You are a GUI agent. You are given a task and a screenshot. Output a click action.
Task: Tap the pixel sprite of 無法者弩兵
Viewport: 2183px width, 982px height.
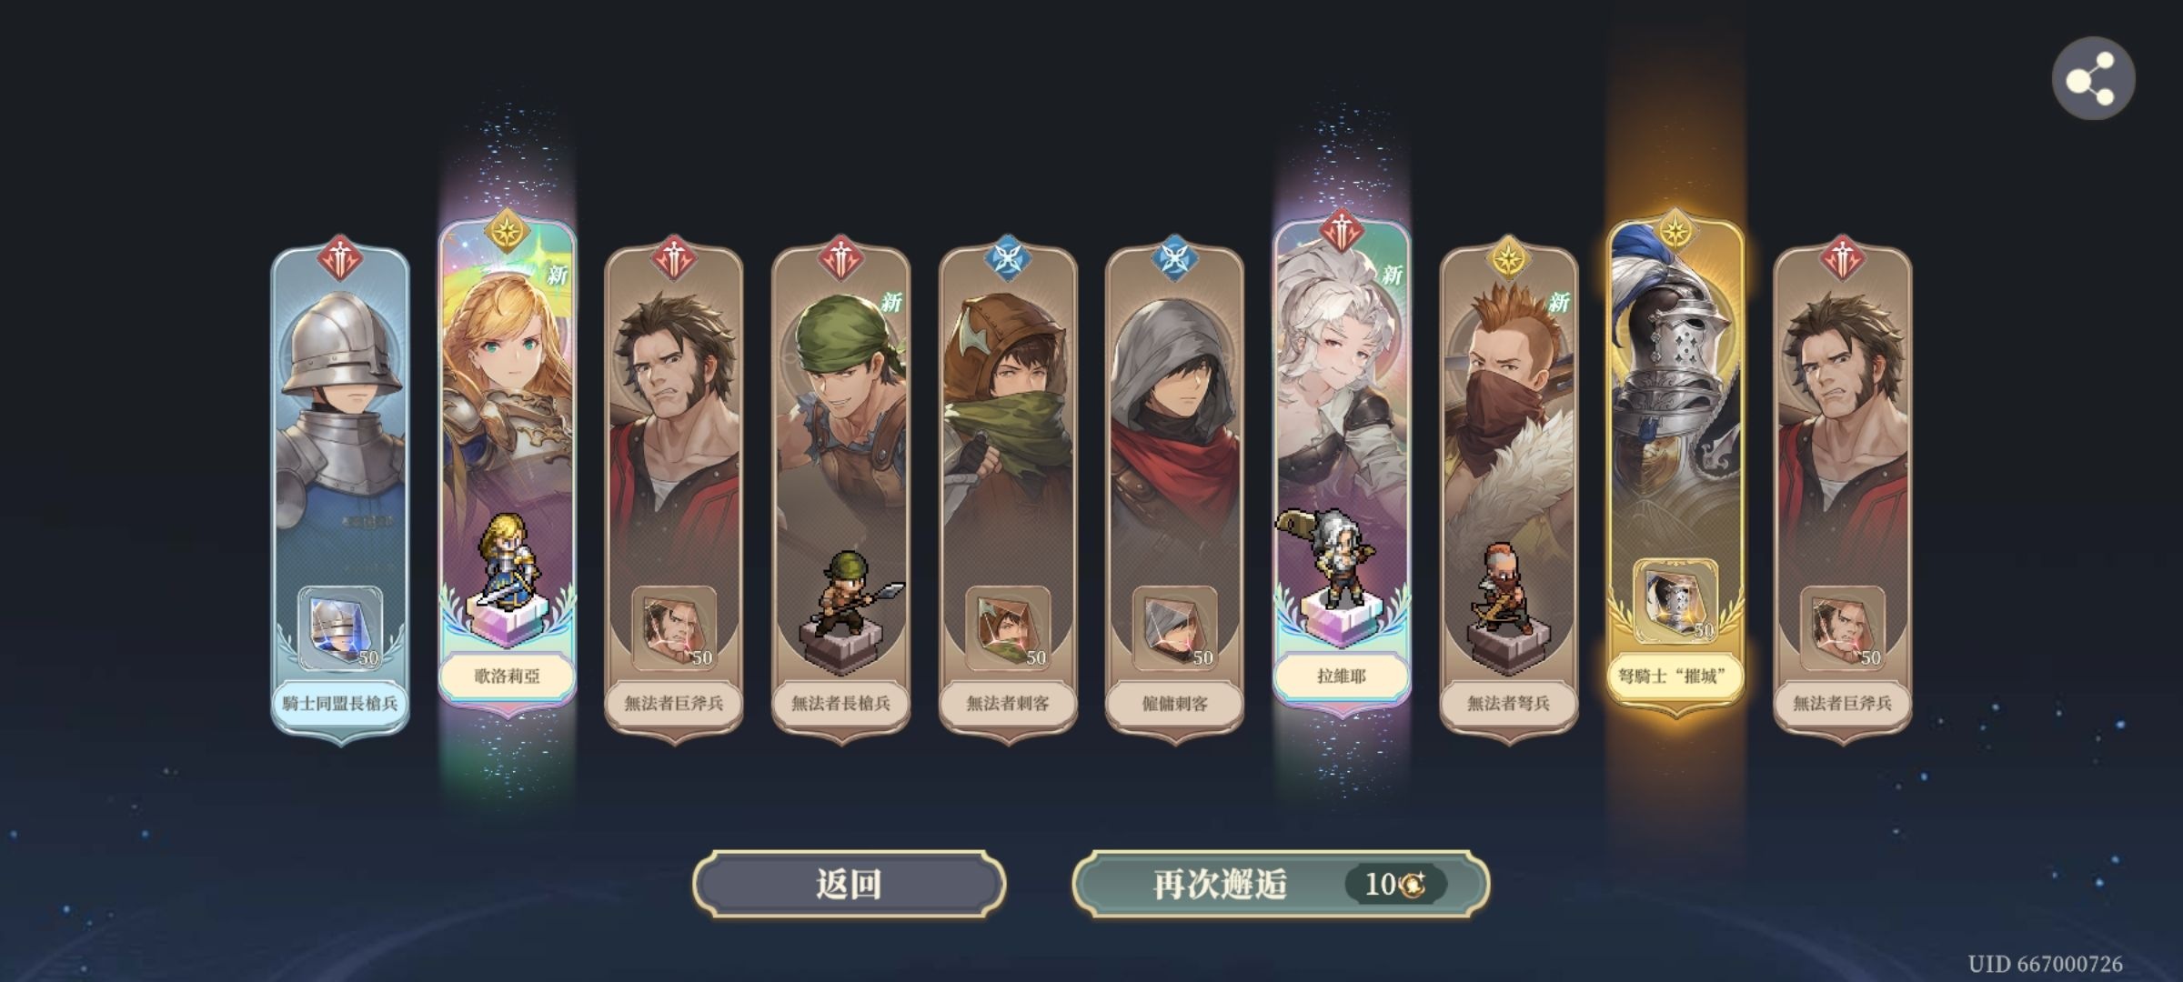tap(1502, 589)
